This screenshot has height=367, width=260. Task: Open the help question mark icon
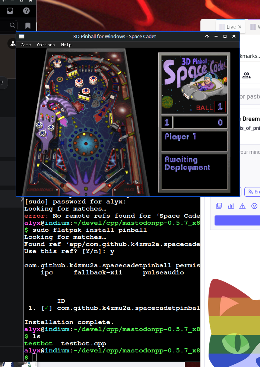tap(26, 11)
